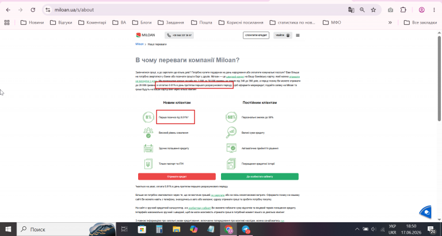The image size is (442, 236).
Task: Open the Новини bookmark folder
Action: (32, 22)
